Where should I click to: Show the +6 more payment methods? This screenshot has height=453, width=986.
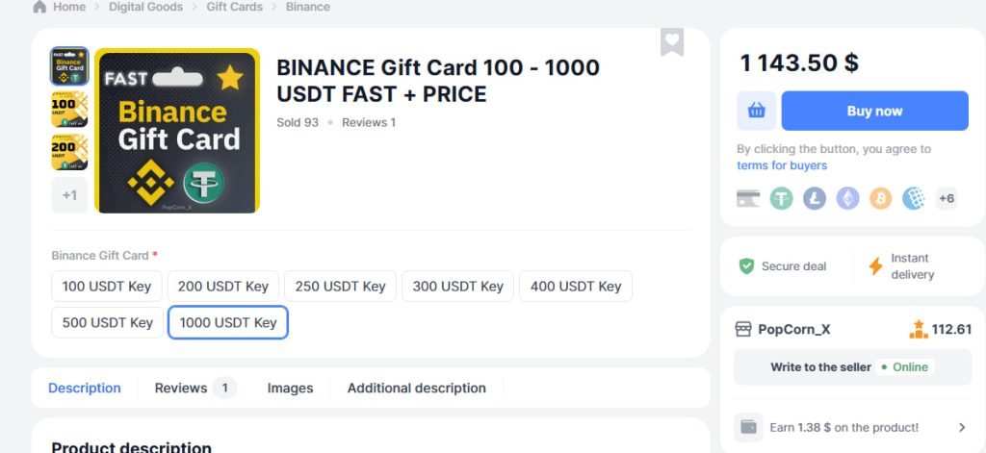coord(947,198)
